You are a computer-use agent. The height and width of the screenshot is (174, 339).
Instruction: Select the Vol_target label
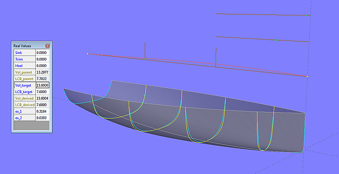[25, 85]
